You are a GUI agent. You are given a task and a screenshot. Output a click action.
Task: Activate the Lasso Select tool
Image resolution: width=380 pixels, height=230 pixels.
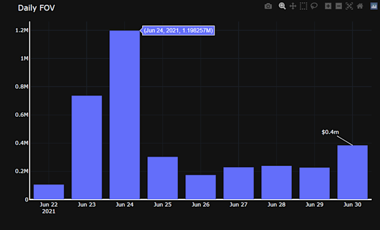[x=314, y=6]
